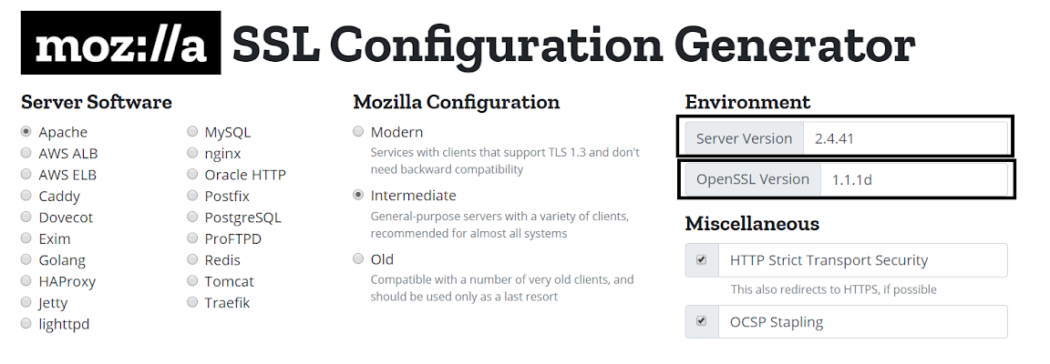The image size is (1050, 364).
Task: Pick the Caddy server option
Action: 26,196
